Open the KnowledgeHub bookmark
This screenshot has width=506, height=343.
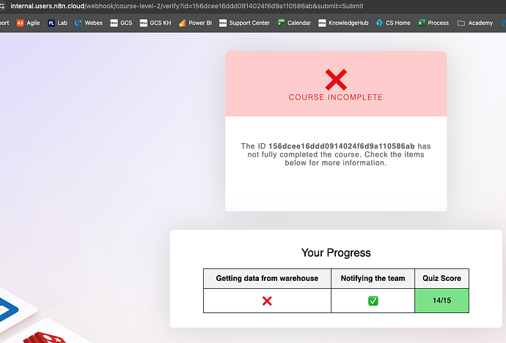(x=343, y=23)
